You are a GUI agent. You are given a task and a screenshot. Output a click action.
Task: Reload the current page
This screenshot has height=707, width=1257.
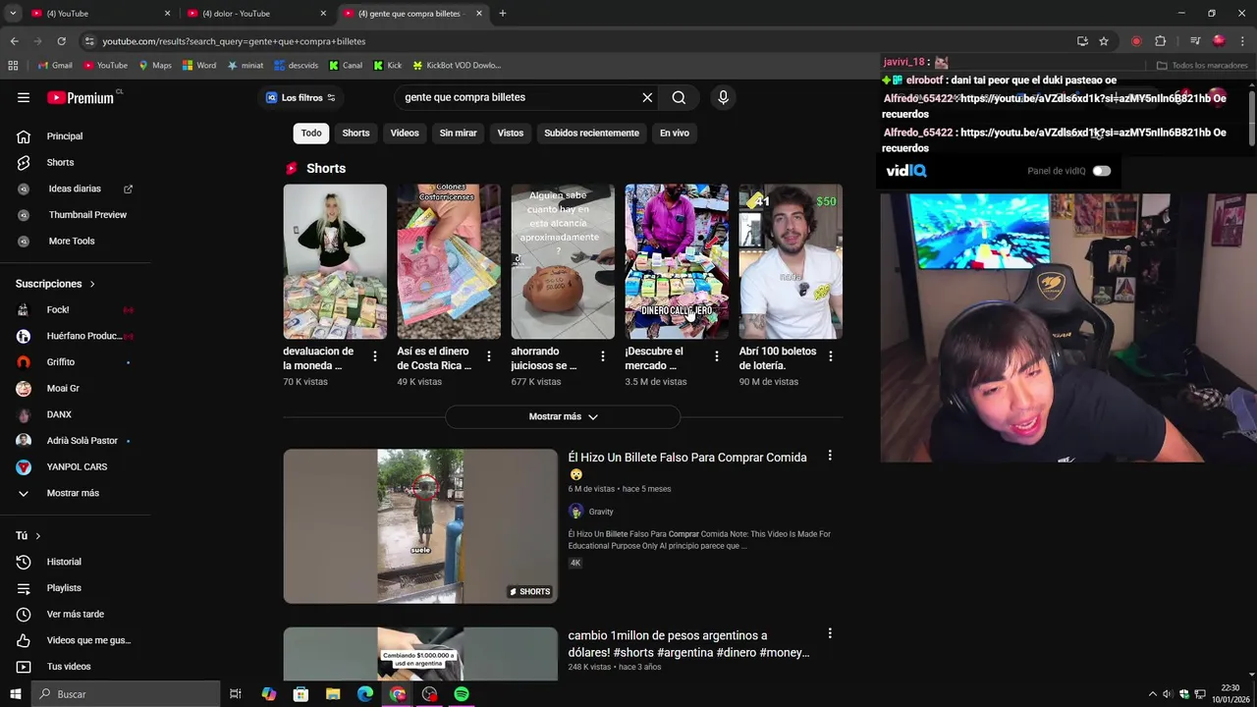pyautogui.click(x=61, y=41)
